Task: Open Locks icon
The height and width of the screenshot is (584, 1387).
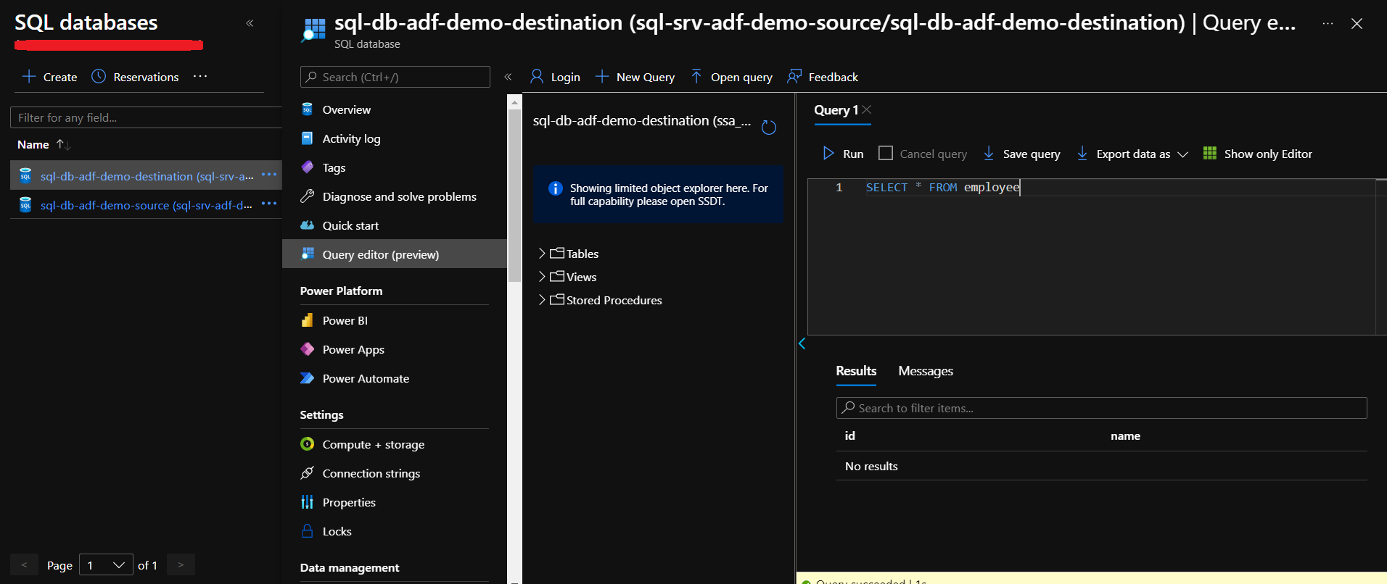Action: coord(308,531)
